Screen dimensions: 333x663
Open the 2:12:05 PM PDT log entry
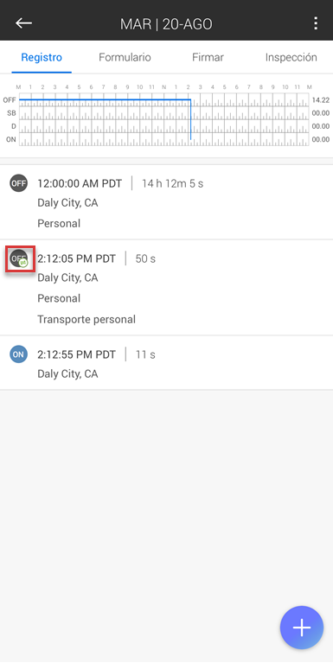click(x=166, y=288)
